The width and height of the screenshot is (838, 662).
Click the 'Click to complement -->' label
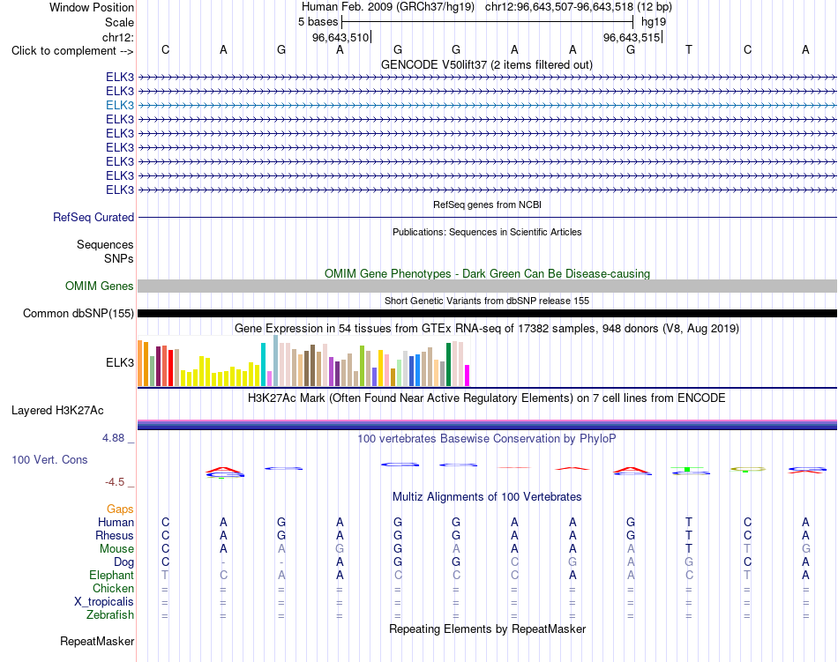pos(72,51)
